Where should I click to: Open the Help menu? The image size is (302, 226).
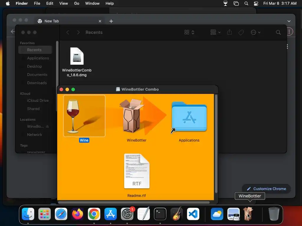110,4
